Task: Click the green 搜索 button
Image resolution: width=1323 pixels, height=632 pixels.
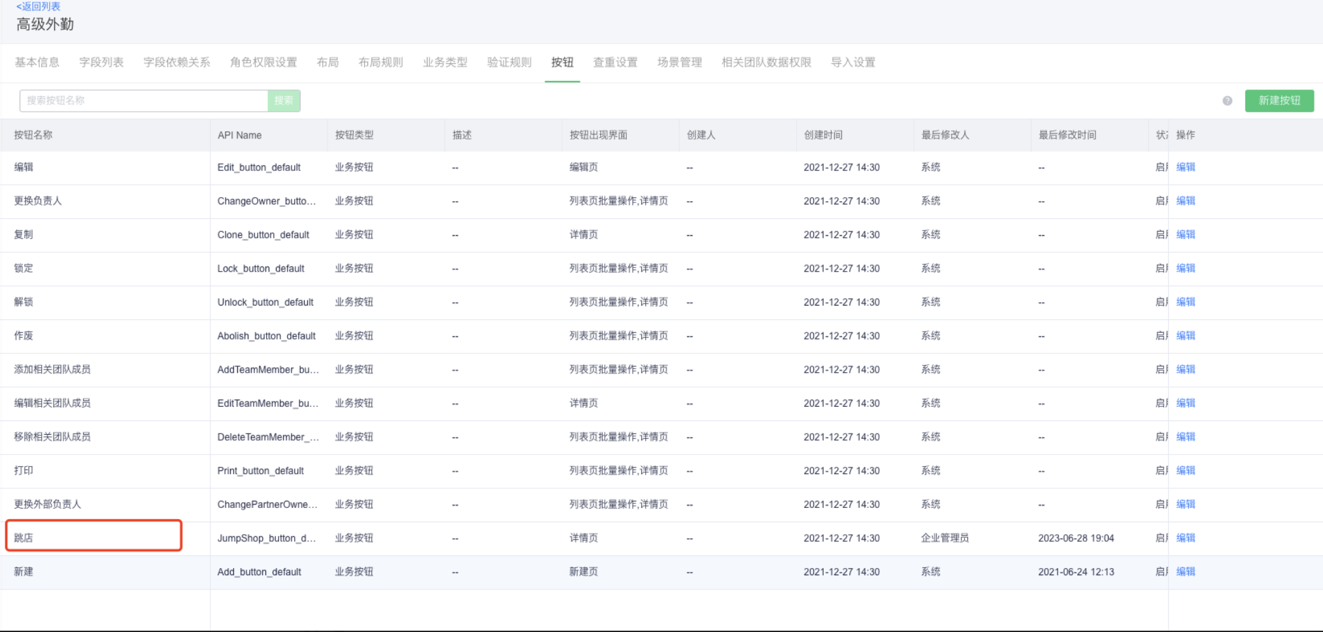Action: click(x=284, y=101)
